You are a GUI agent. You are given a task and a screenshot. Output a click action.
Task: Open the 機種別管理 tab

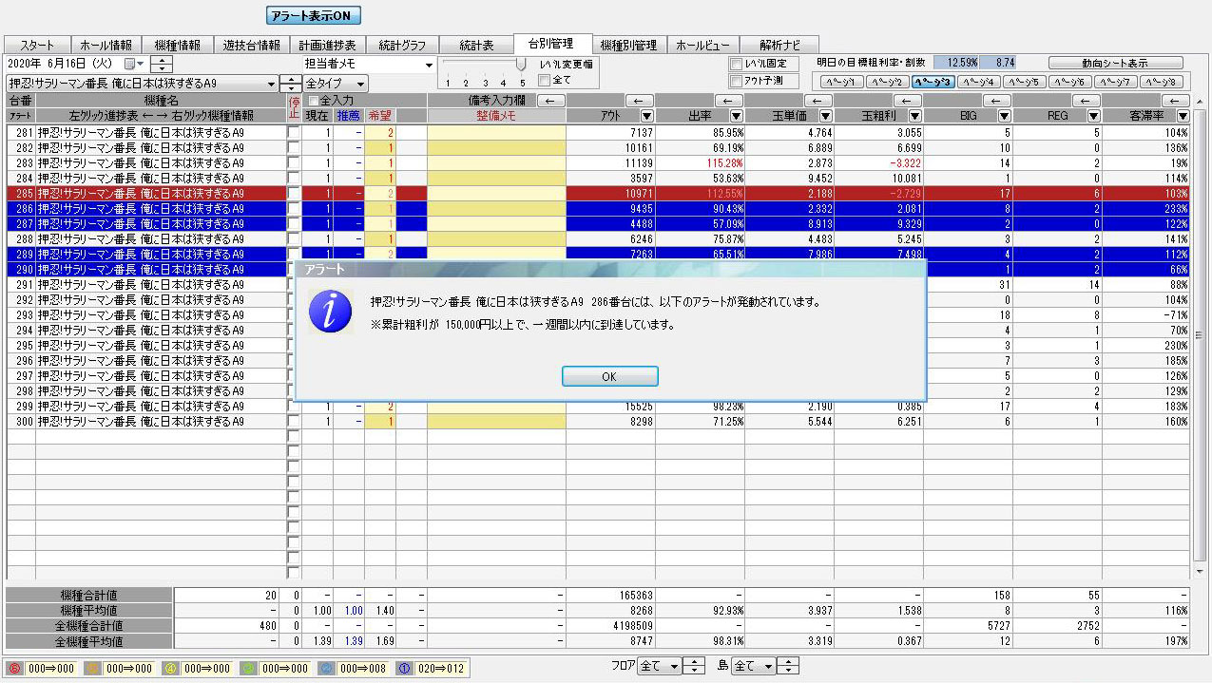pyautogui.click(x=628, y=45)
